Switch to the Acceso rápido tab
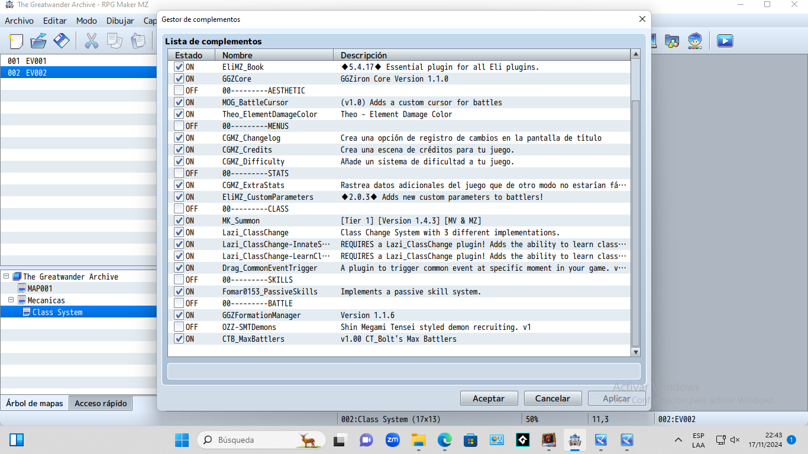Screen dimensions: 808x454 point(101,403)
